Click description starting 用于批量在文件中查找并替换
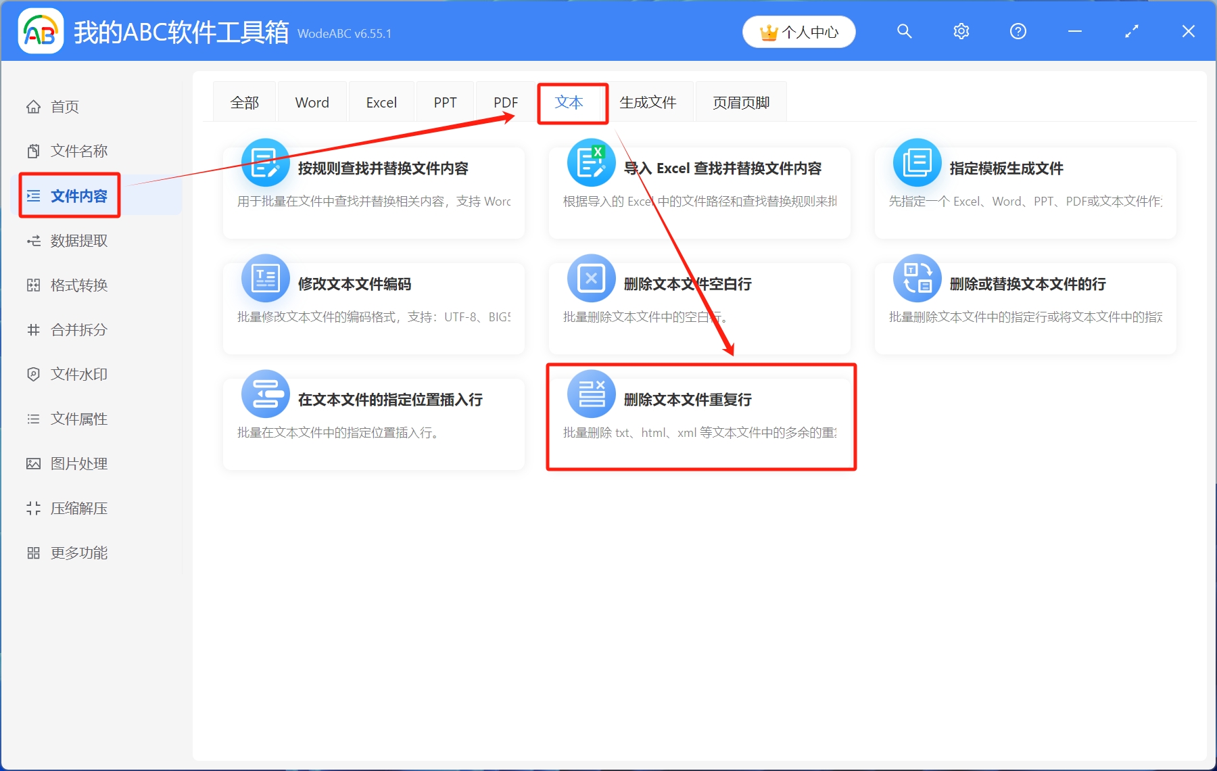This screenshot has width=1217, height=771. pyautogui.click(x=374, y=202)
